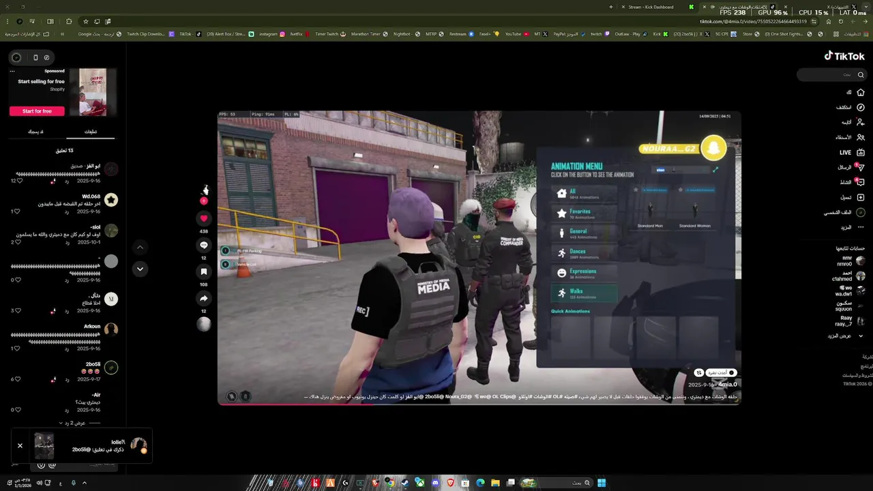Open the Steam icon in the taskbar
This screenshot has height=491, width=873.
(x=405, y=483)
